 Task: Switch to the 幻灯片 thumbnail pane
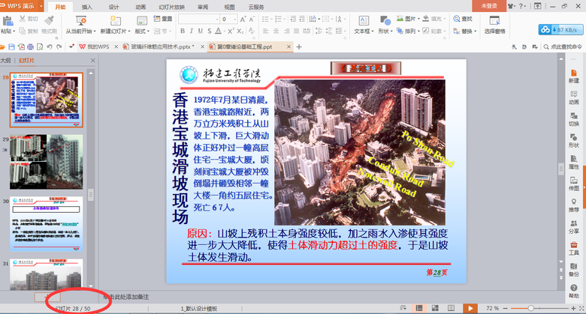click(26, 59)
